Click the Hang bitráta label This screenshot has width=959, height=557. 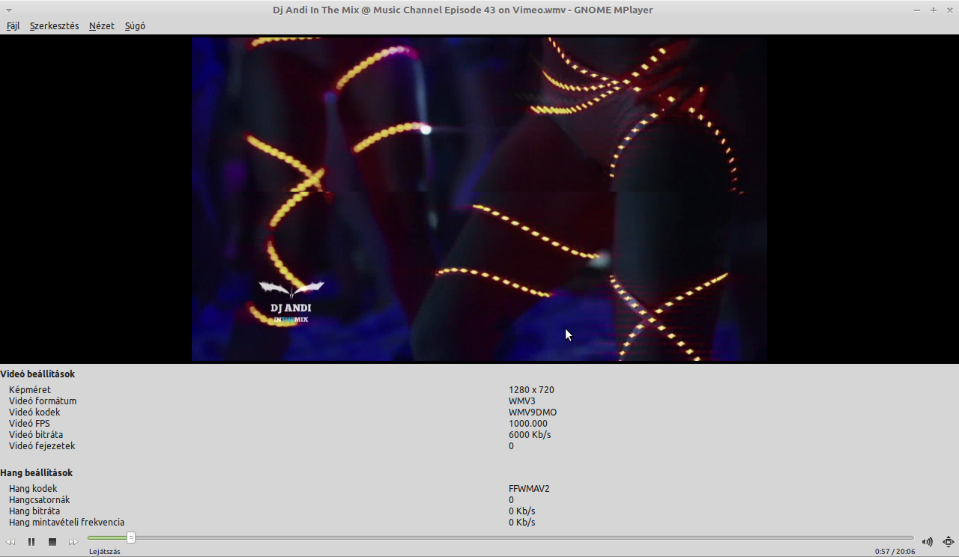(x=34, y=511)
